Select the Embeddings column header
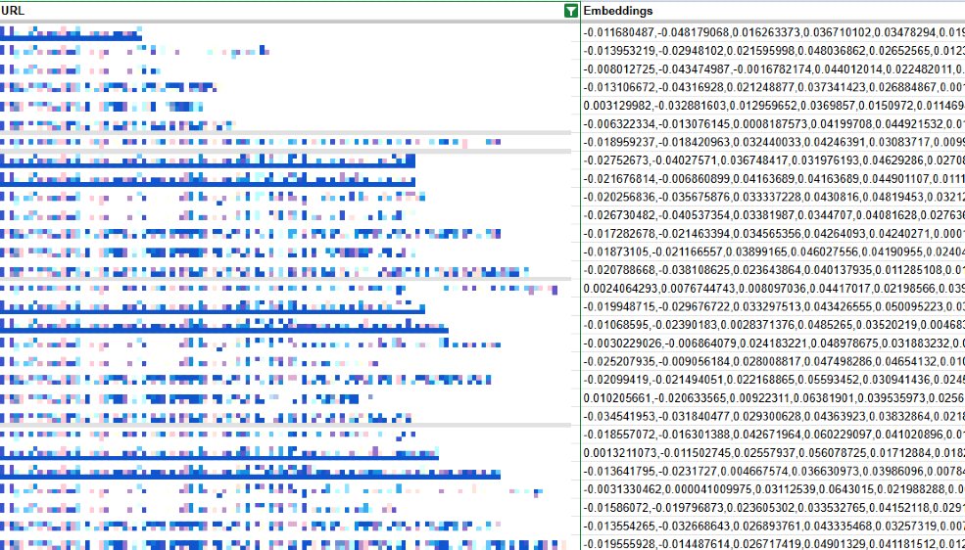The width and height of the screenshot is (965, 550). 773,11
